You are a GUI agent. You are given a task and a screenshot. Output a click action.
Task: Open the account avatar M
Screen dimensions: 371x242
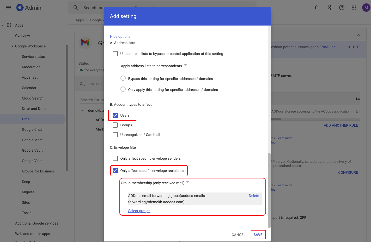click(x=366, y=8)
